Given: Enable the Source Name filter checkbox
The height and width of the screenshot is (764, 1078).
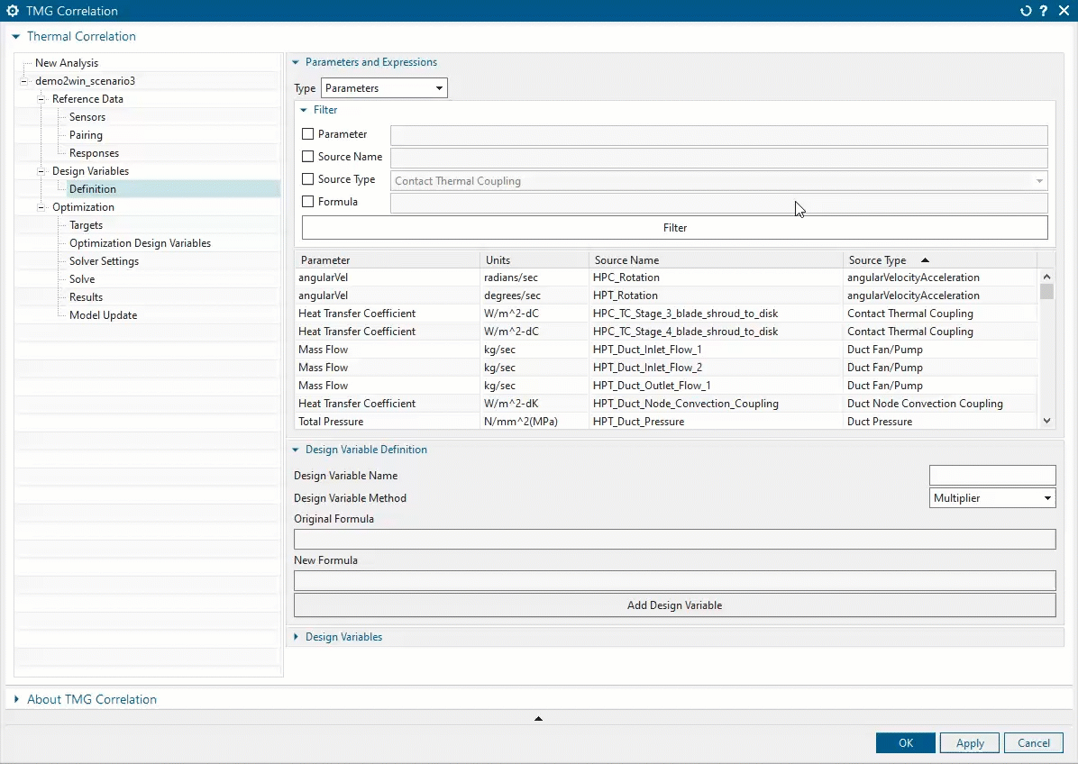Looking at the screenshot, I should tap(306, 156).
